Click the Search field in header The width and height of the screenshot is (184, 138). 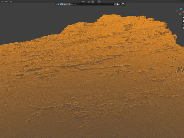92,5
